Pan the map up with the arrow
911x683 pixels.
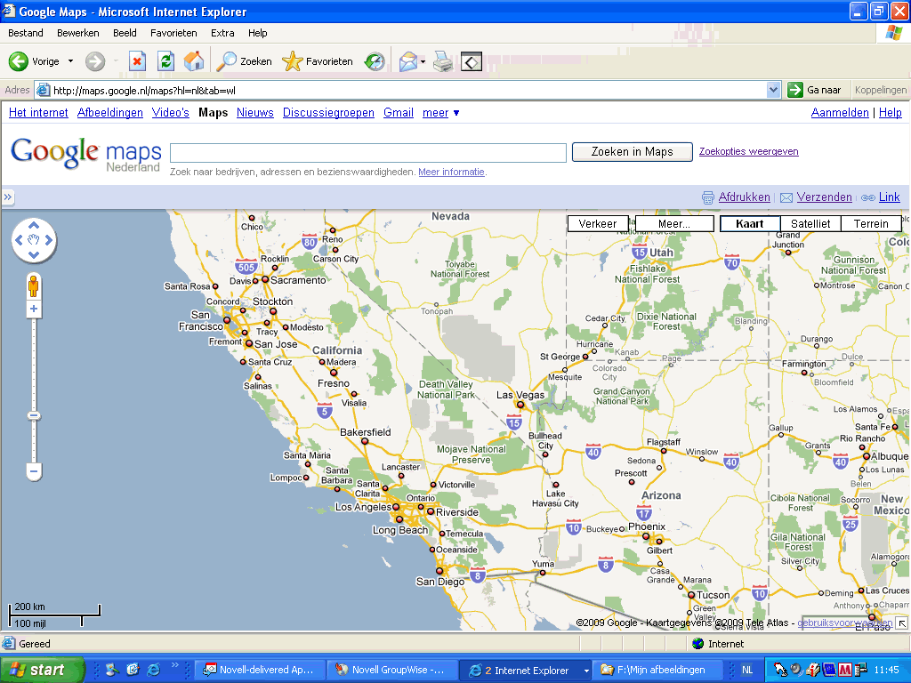(34, 225)
